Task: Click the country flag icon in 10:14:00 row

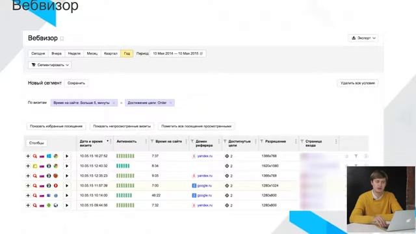Action: coord(42,196)
